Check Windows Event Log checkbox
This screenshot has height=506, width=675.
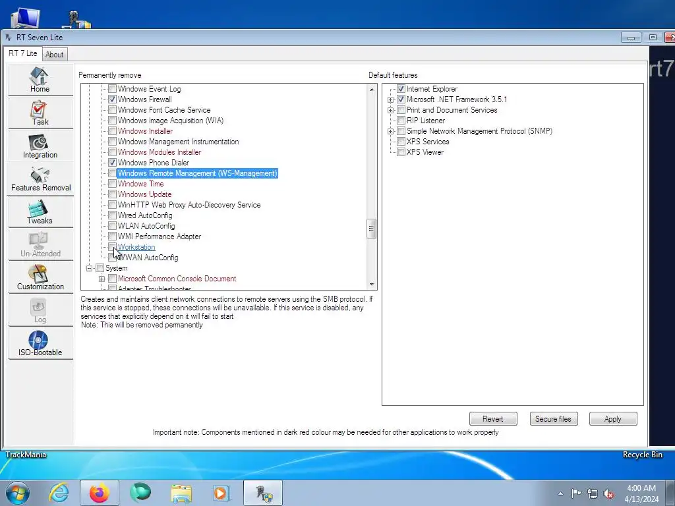click(112, 89)
